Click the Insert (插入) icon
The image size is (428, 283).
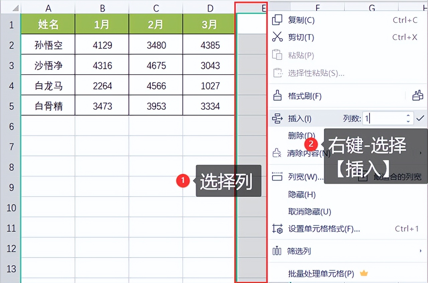pos(277,118)
